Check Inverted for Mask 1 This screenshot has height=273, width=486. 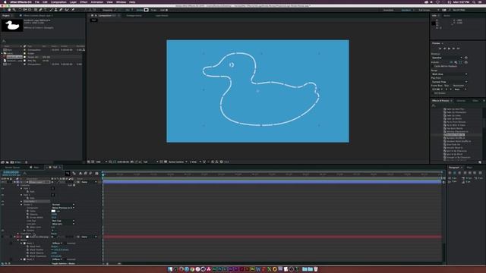pyautogui.click(x=65, y=243)
